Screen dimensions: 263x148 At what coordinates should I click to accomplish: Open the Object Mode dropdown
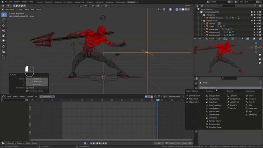tap(9, 9)
